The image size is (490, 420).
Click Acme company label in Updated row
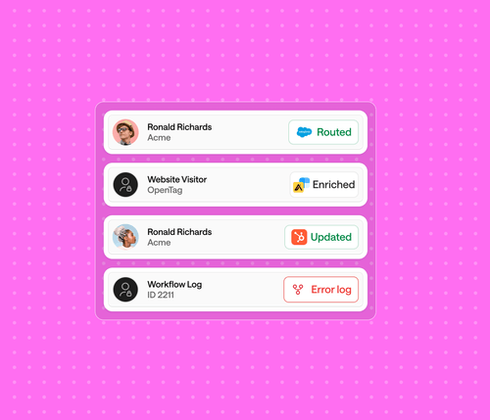(x=159, y=243)
